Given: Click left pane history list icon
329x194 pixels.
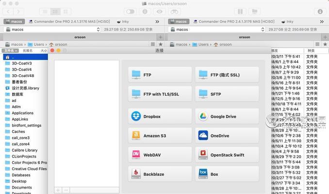Looking at the screenshot, I should coord(153,44).
